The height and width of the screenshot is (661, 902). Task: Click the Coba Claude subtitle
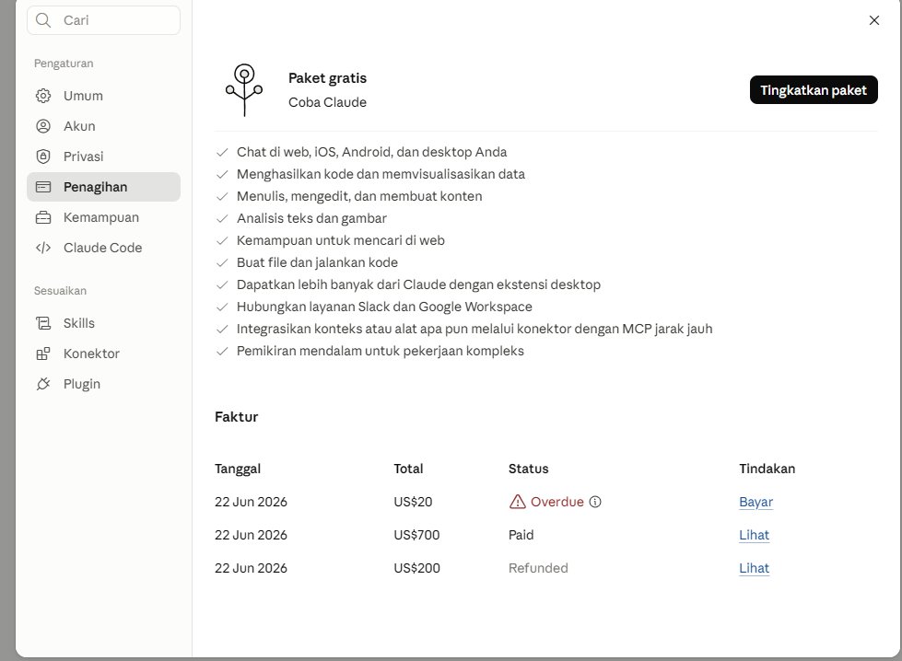tap(327, 102)
